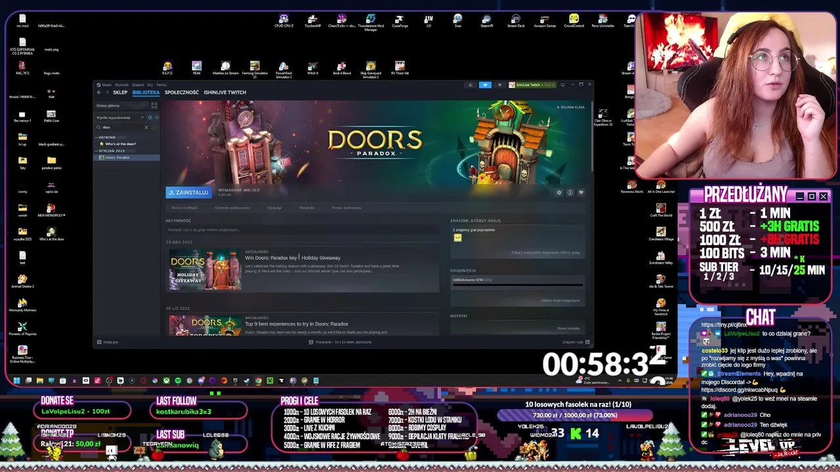Open the game info icon

(570, 193)
